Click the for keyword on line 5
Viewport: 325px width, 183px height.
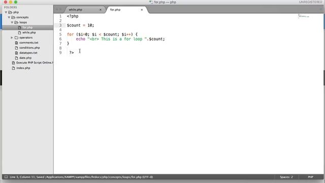click(70, 35)
